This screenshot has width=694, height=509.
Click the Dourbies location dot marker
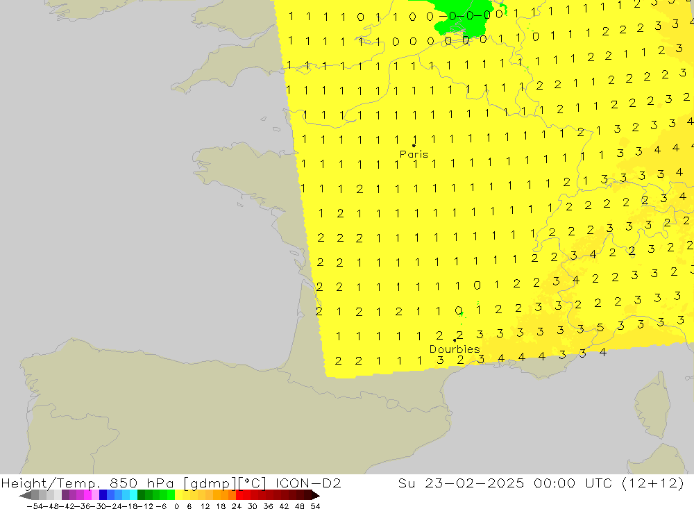455,340
